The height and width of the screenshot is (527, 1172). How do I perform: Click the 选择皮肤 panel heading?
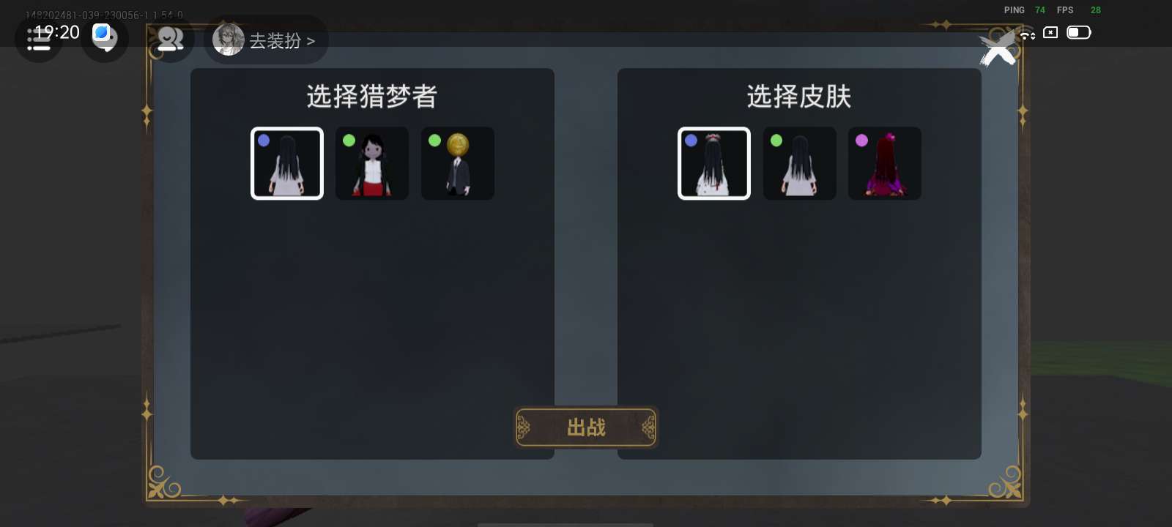[x=799, y=96]
